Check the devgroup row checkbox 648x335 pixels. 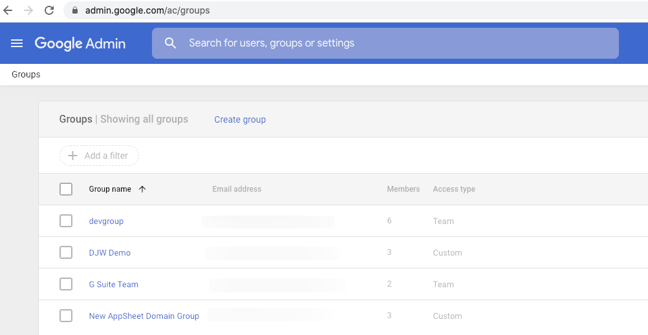click(66, 221)
